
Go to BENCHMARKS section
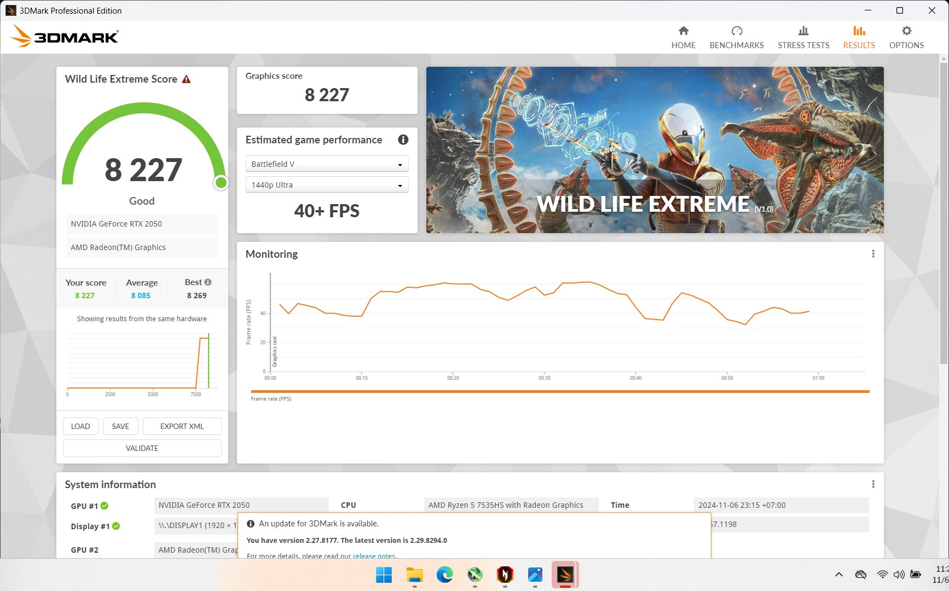click(737, 37)
